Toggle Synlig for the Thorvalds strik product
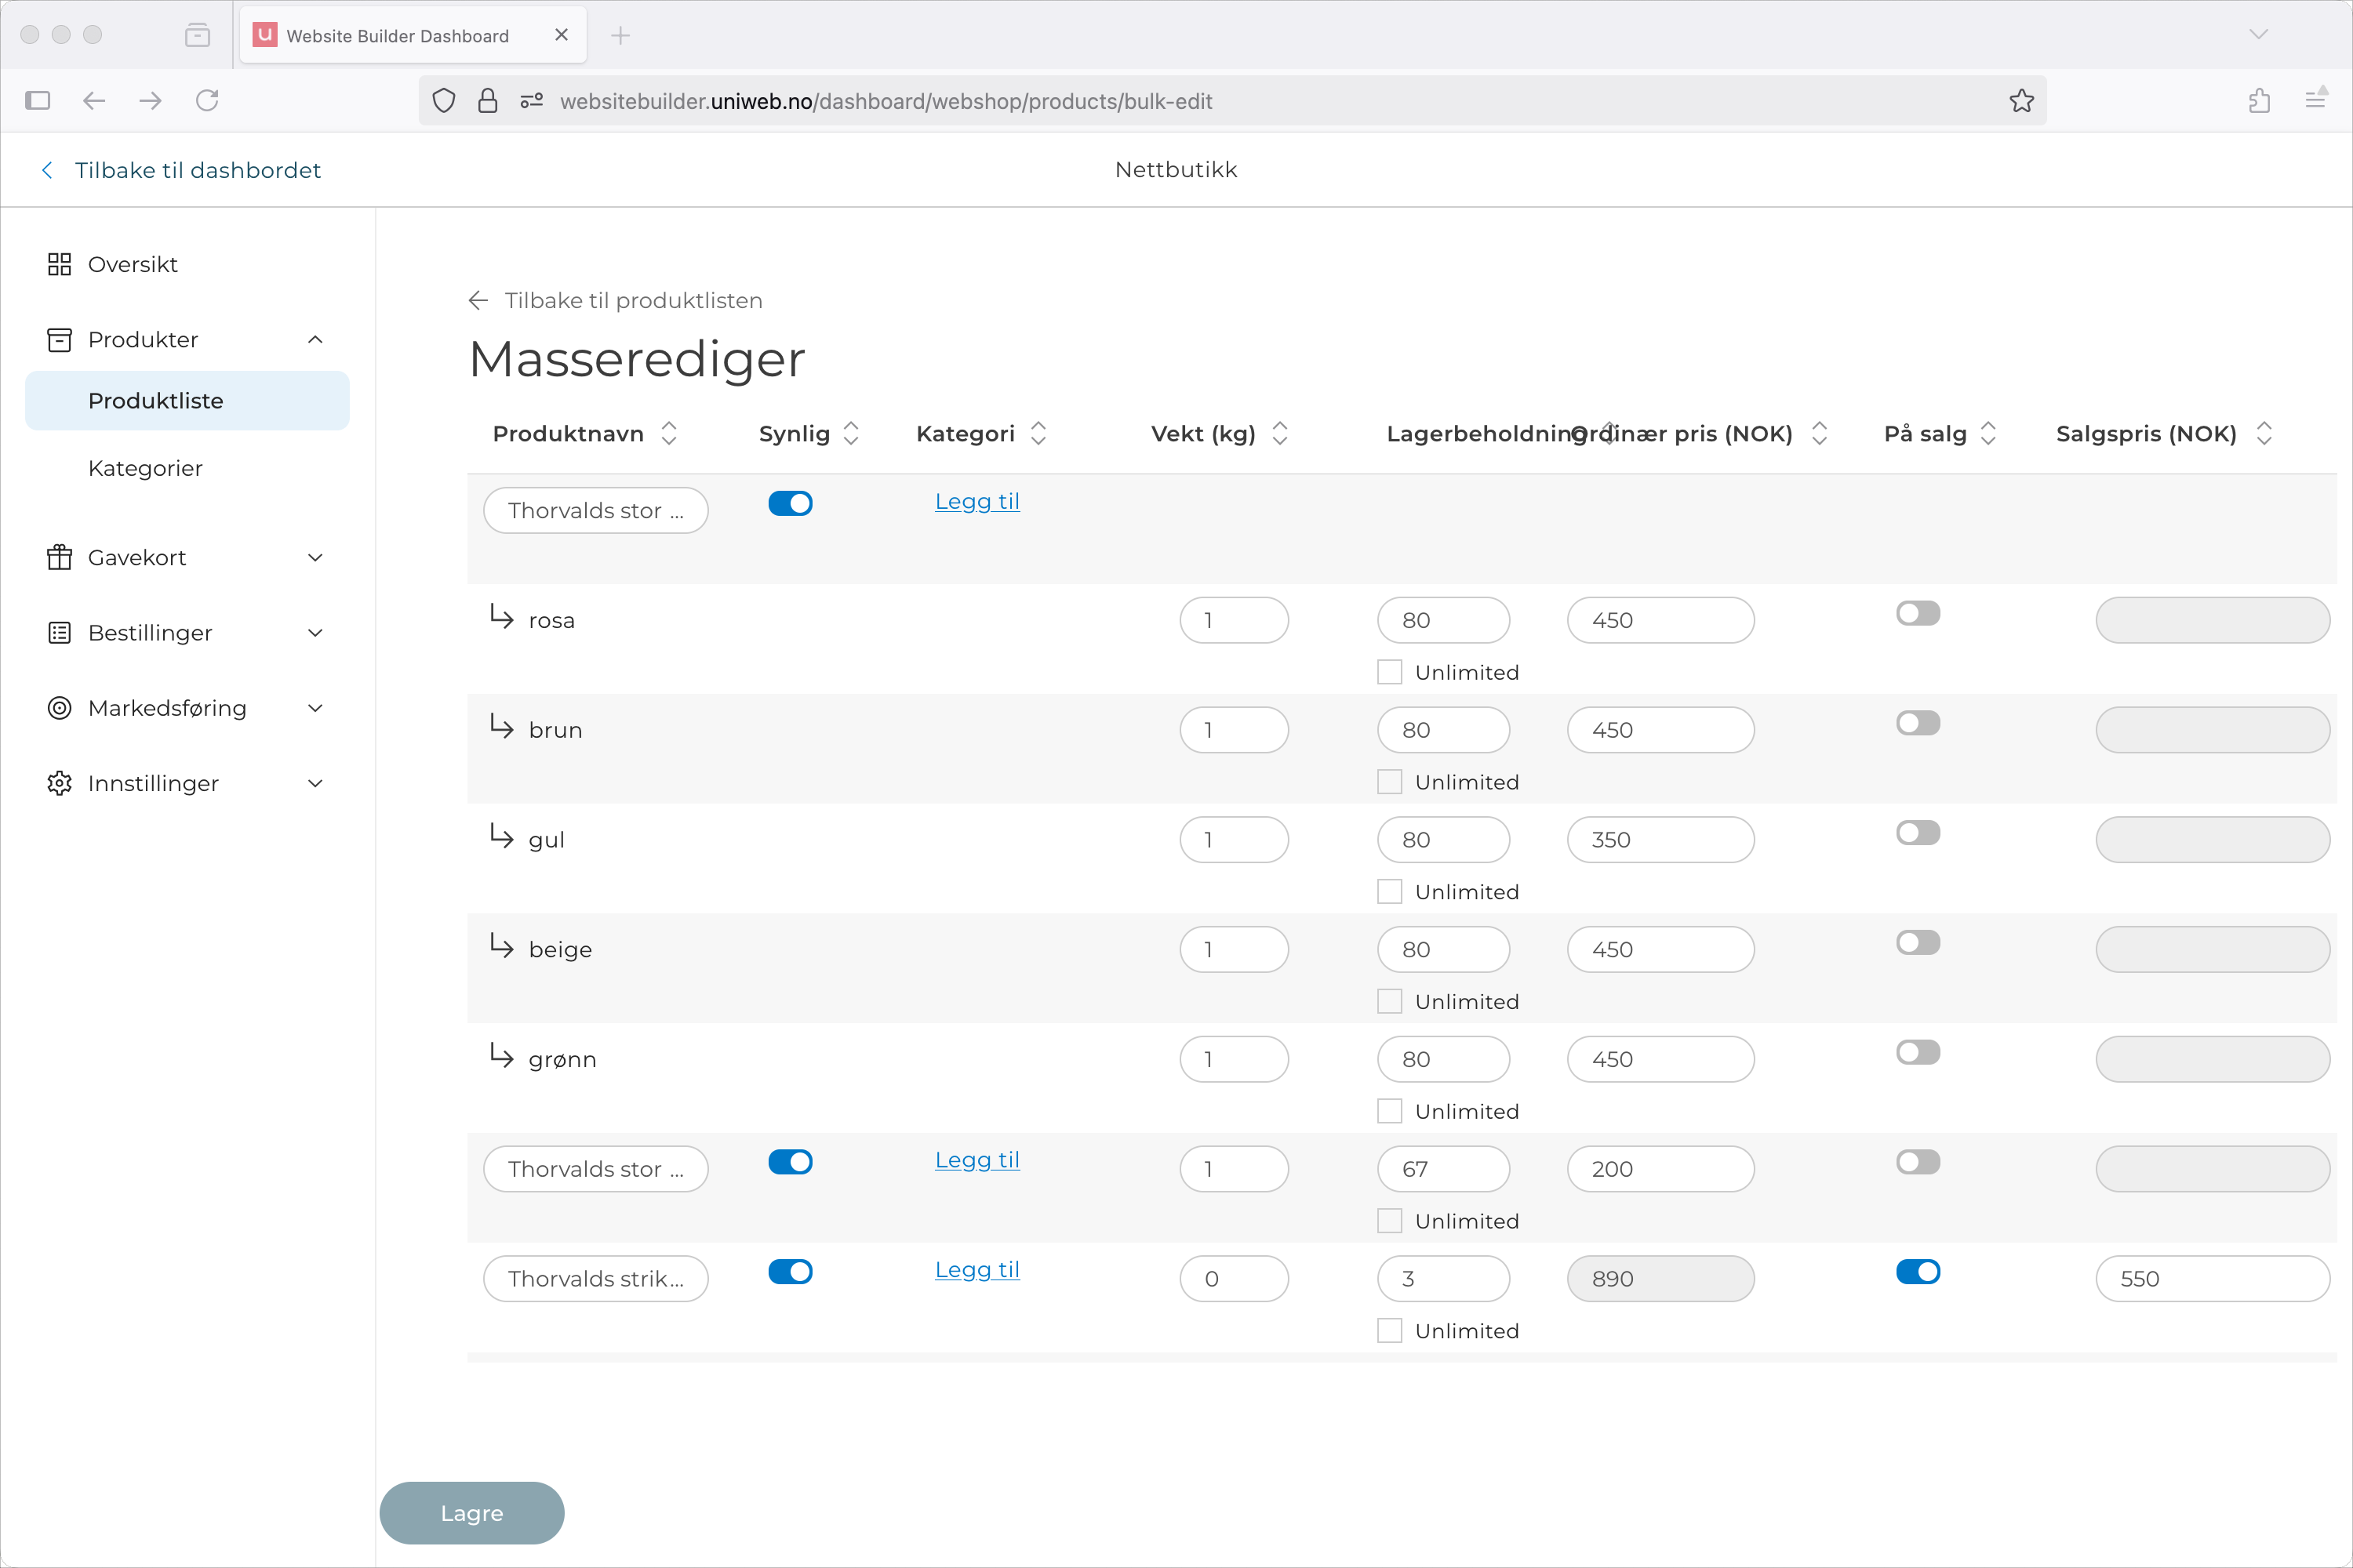 point(791,1271)
